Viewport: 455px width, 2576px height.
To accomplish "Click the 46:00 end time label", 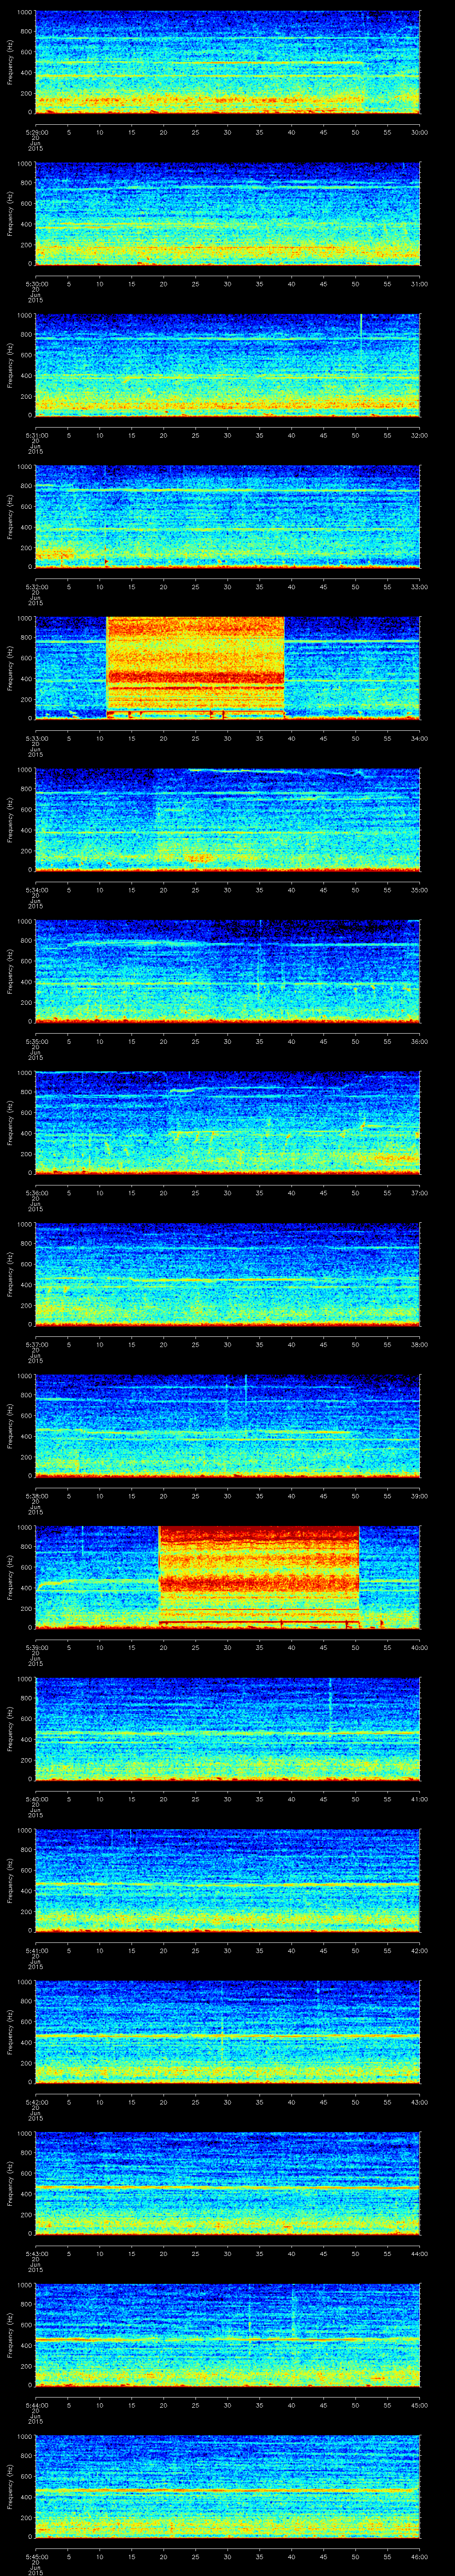I will pos(420,2556).
